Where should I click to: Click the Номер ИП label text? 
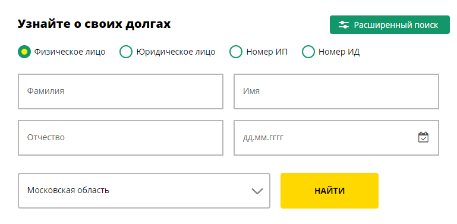[x=267, y=52]
